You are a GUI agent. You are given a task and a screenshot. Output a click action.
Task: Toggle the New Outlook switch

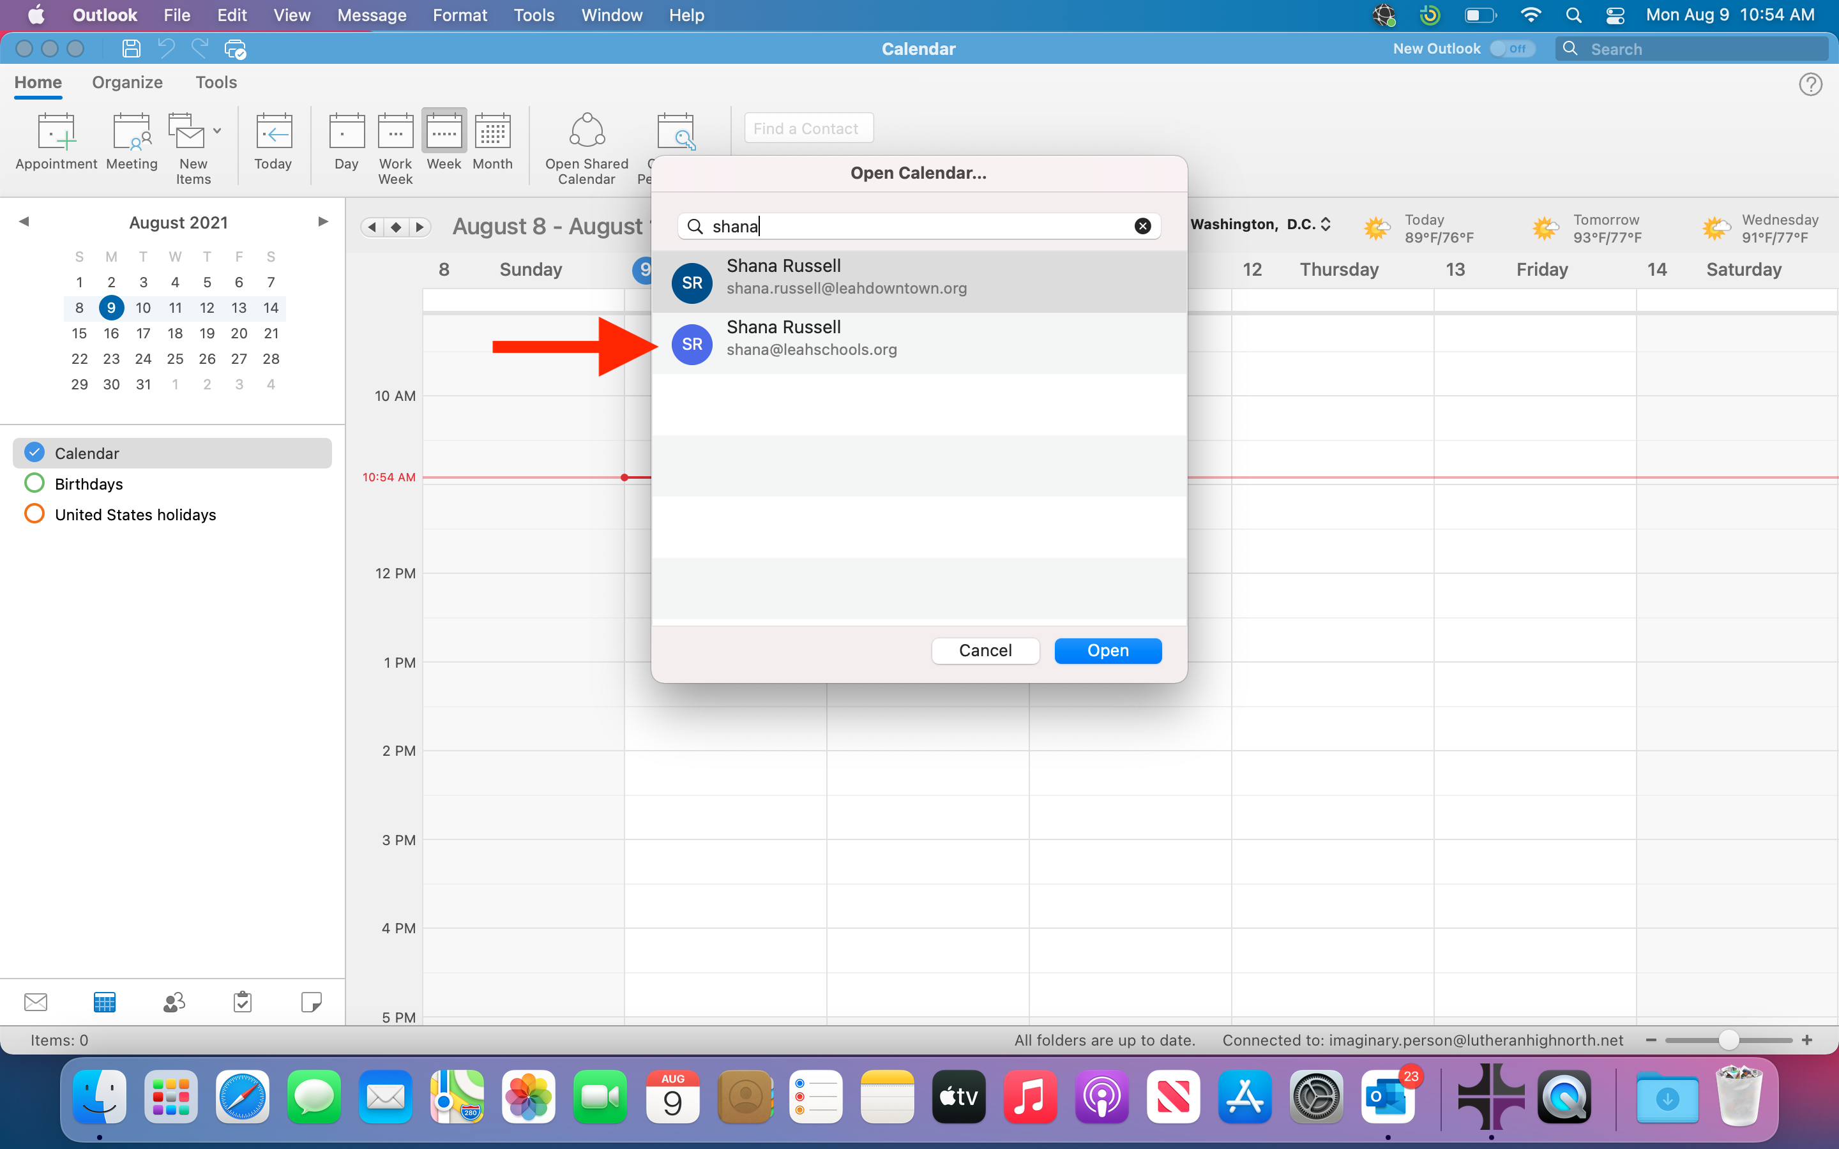pos(1511,49)
